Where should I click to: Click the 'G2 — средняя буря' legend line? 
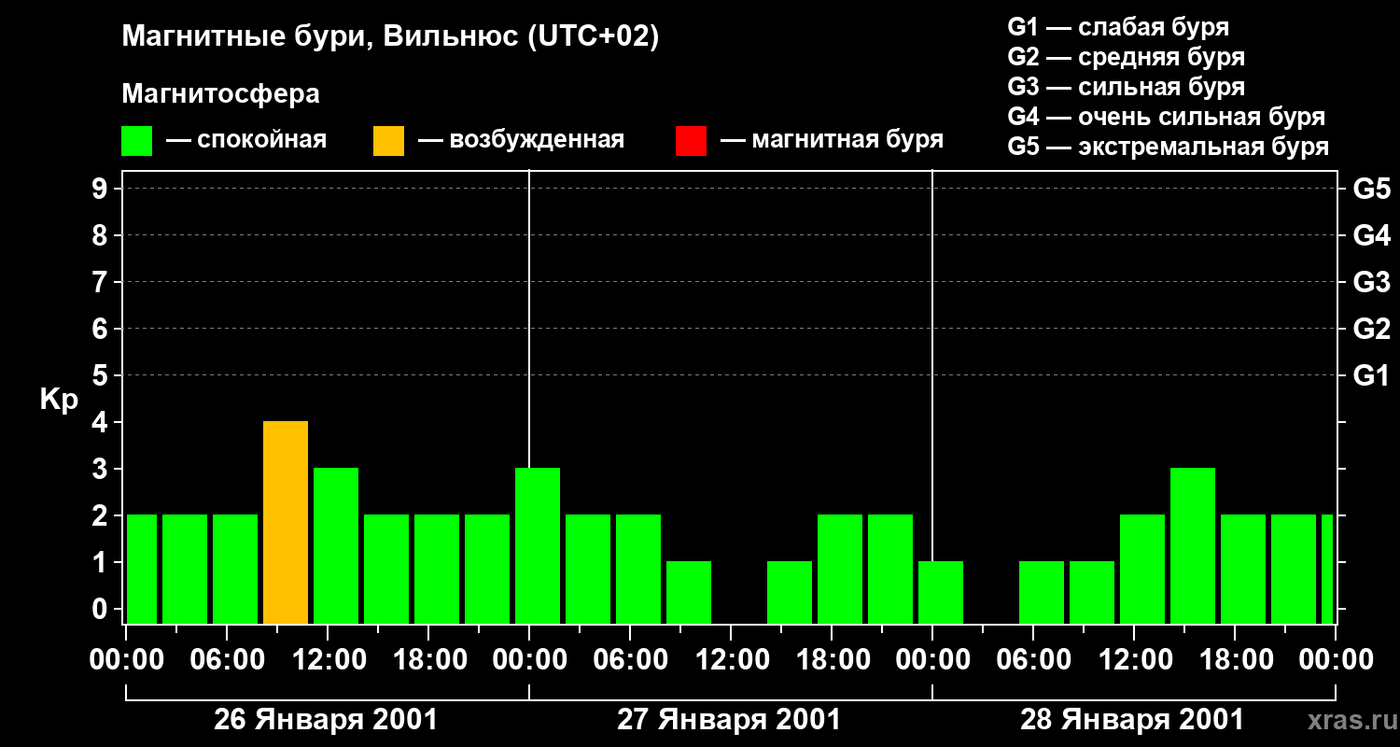pyautogui.click(x=1127, y=57)
